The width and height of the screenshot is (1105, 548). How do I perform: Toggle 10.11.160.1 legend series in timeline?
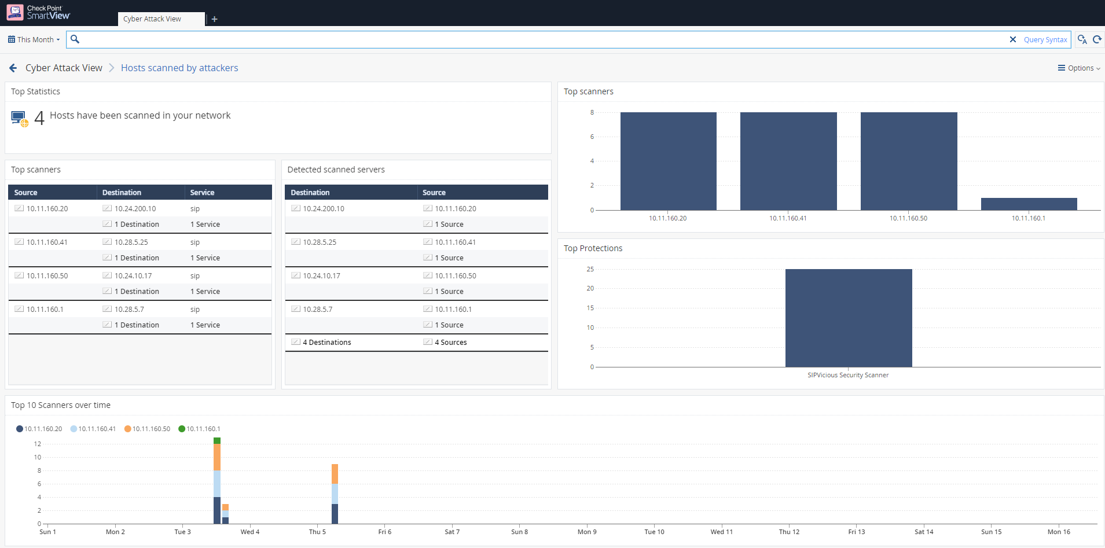[x=199, y=429]
